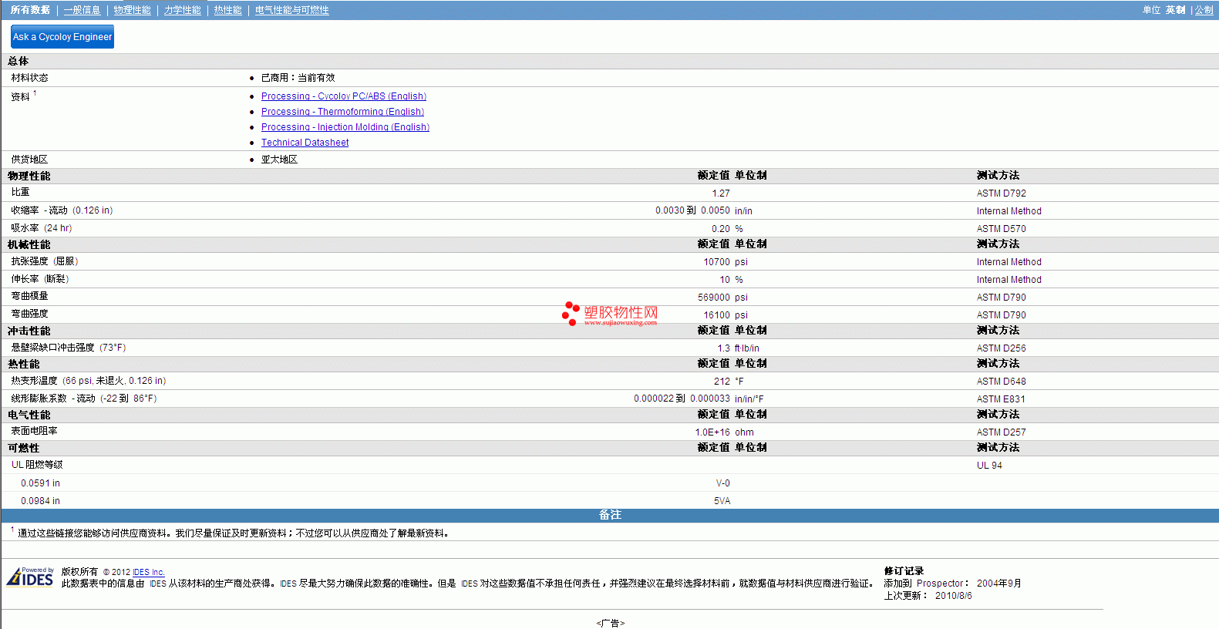Viewport: 1219px width, 629px height.
Task: Jump to 物理性能 section link
Action: tap(132, 10)
